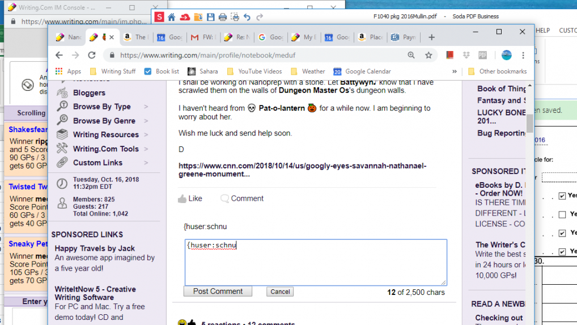Screen dimensions: 577x325
Task: Open Soda PDF HELP menu
Action: [x=543, y=31]
